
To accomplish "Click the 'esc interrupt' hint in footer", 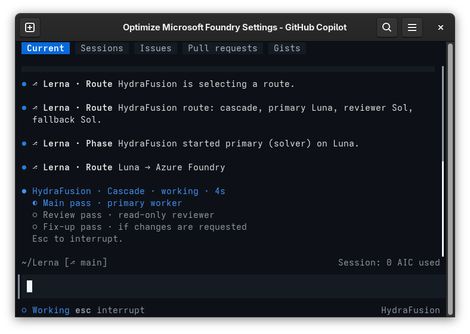I will click(110, 310).
